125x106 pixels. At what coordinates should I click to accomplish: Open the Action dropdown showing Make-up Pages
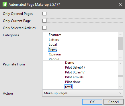click(x=83, y=93)
